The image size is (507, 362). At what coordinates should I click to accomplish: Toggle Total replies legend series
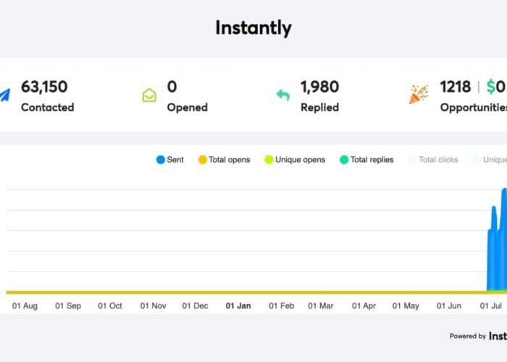click(x=366, y=159)
